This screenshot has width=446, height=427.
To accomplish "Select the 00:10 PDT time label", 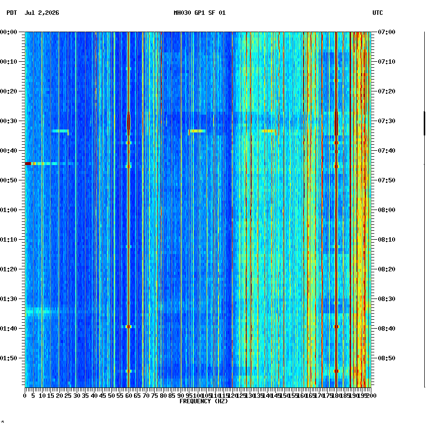I will (8, 62).
